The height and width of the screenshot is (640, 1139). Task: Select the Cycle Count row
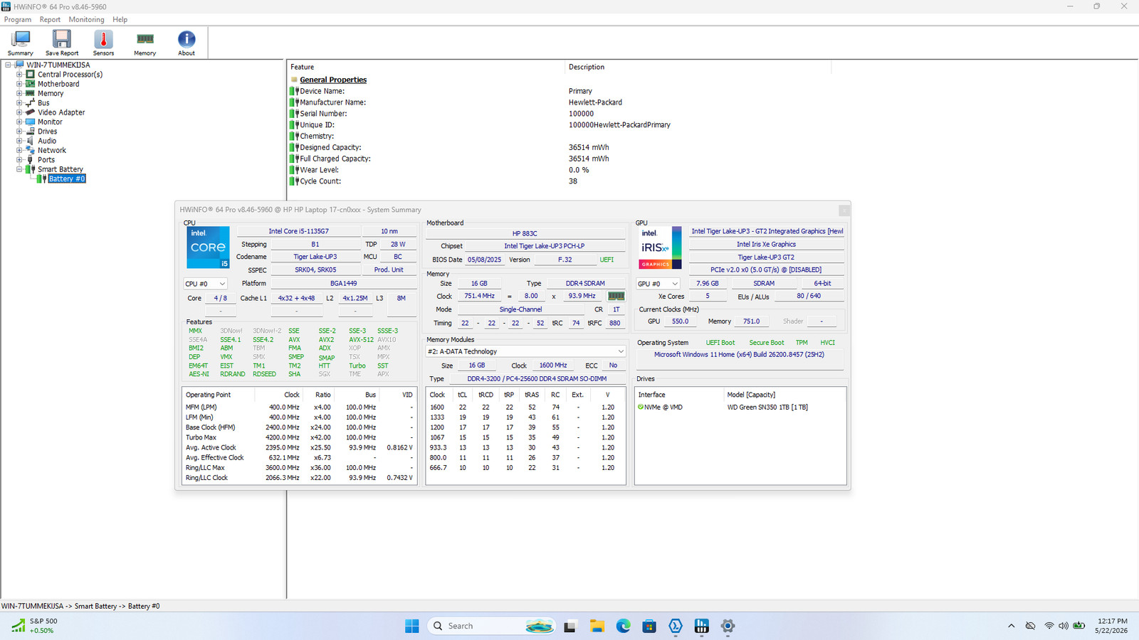(559, 181)
